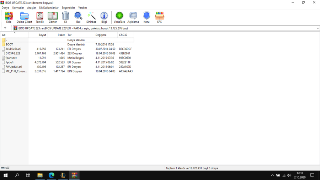Click CRC32 value B7C36DCF
Viewport: 320px width, 180px height.
(x=125, y=49)
